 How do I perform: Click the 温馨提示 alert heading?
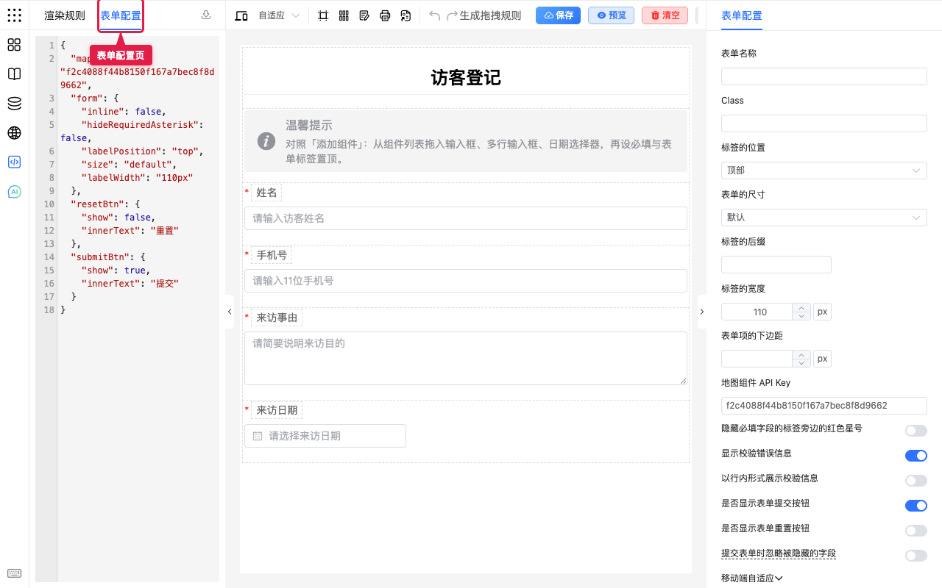pos(309,126)
